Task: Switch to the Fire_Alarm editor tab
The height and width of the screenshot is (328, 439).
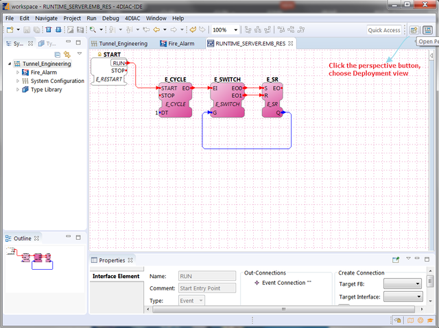Action: pyautogui.click(x=177, y=44)
